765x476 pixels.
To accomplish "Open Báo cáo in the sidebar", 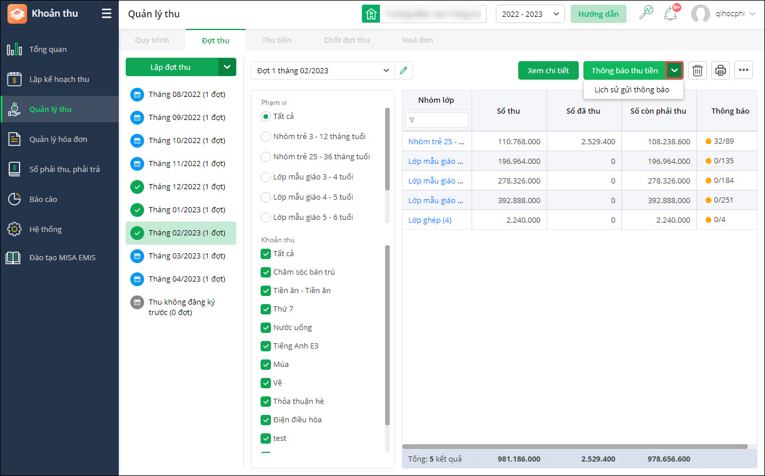I will coord(43,199).
